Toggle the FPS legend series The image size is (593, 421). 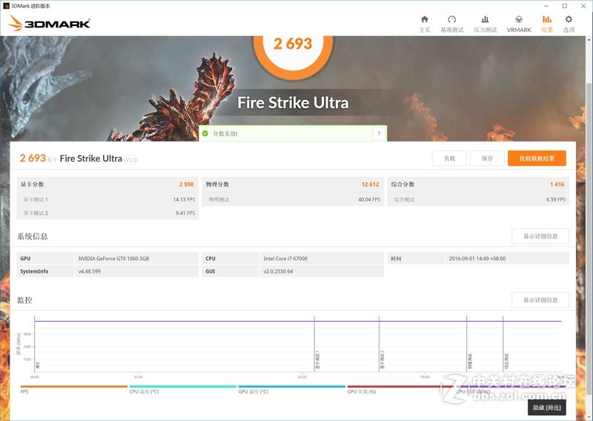73,389
